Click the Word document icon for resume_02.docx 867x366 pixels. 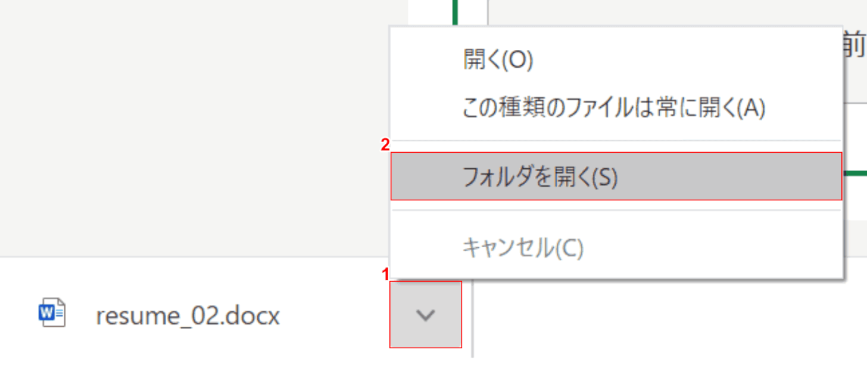pyautogui.click(x=52, y=315)
